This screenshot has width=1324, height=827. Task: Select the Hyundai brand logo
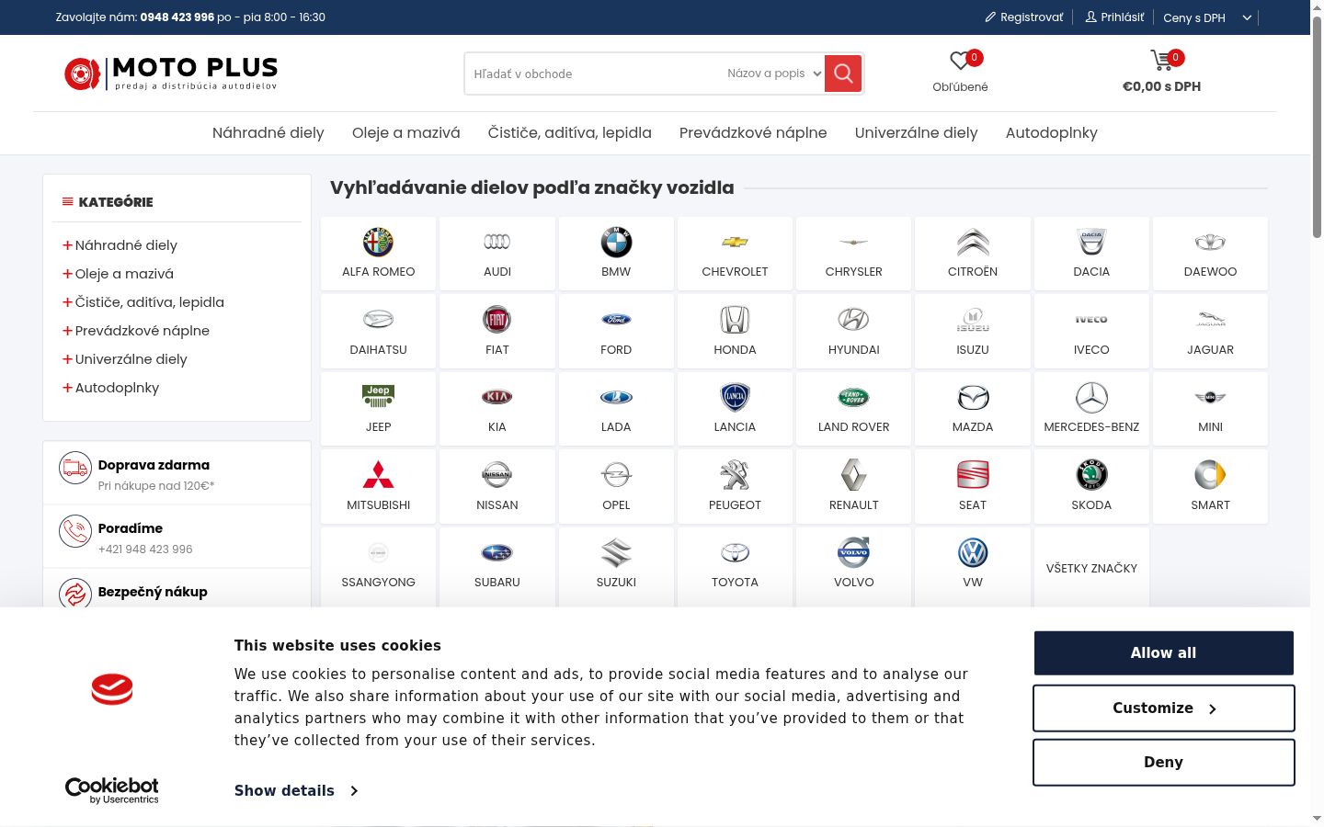[853, 320]
